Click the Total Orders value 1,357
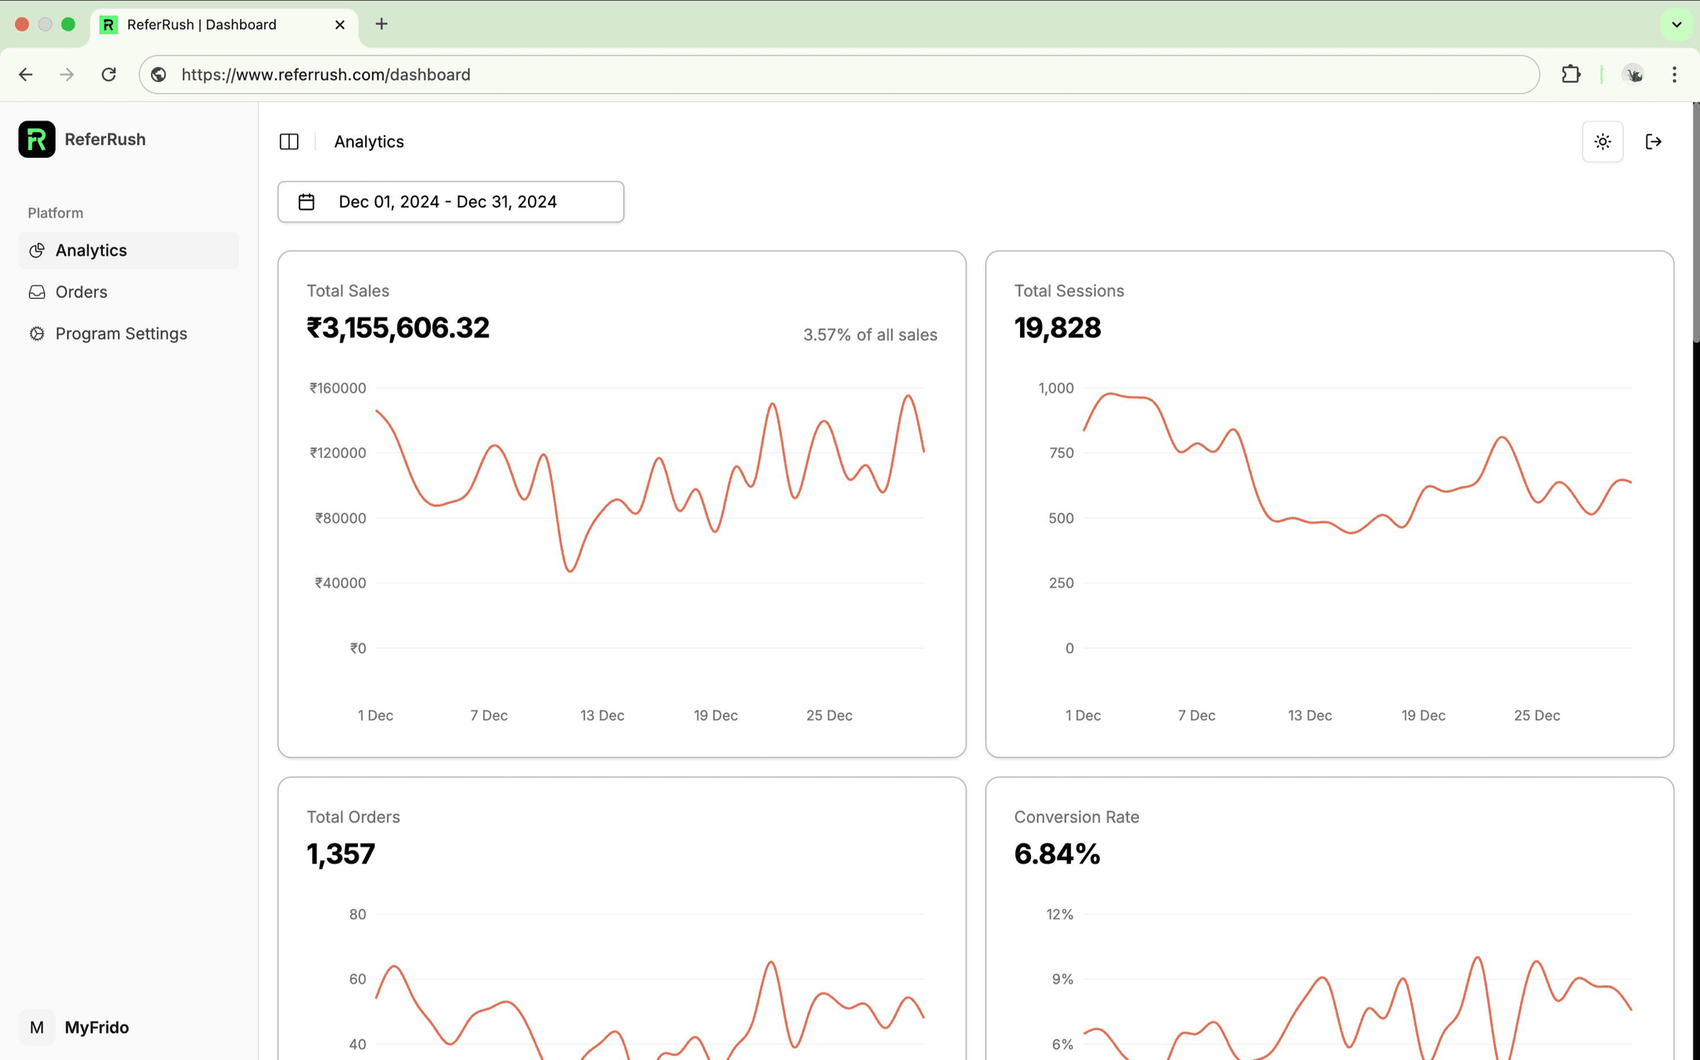 [341, 854]
